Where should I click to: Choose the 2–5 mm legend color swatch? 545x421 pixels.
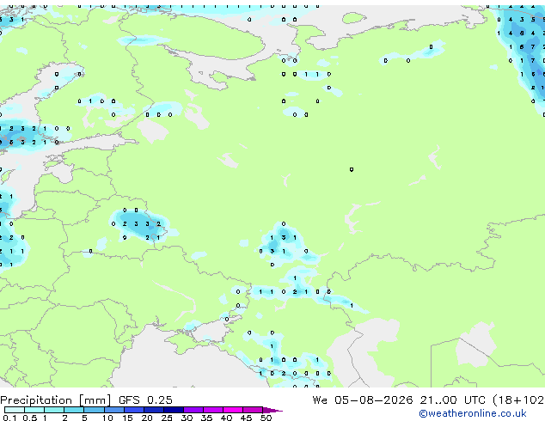pos(74,410)
